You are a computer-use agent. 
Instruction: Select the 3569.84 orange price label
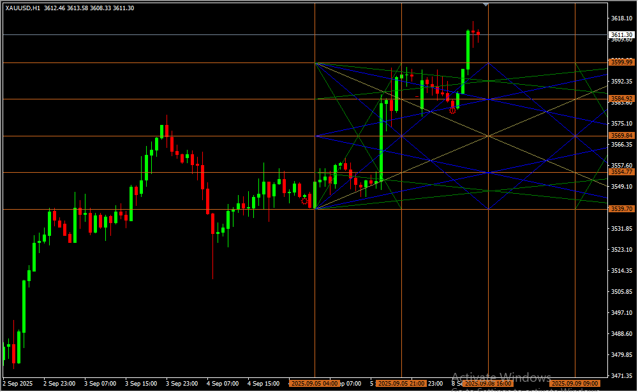click(x=621, y=136)
